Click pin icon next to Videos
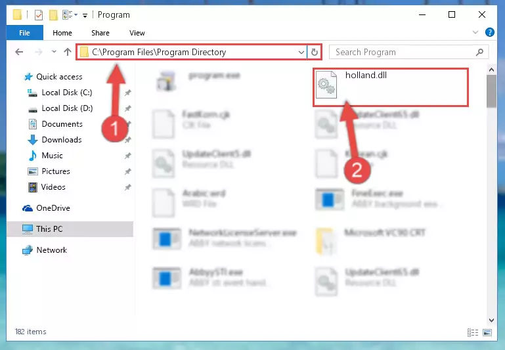The width and height of the screenshot is (505, 350). pos(128,187)
